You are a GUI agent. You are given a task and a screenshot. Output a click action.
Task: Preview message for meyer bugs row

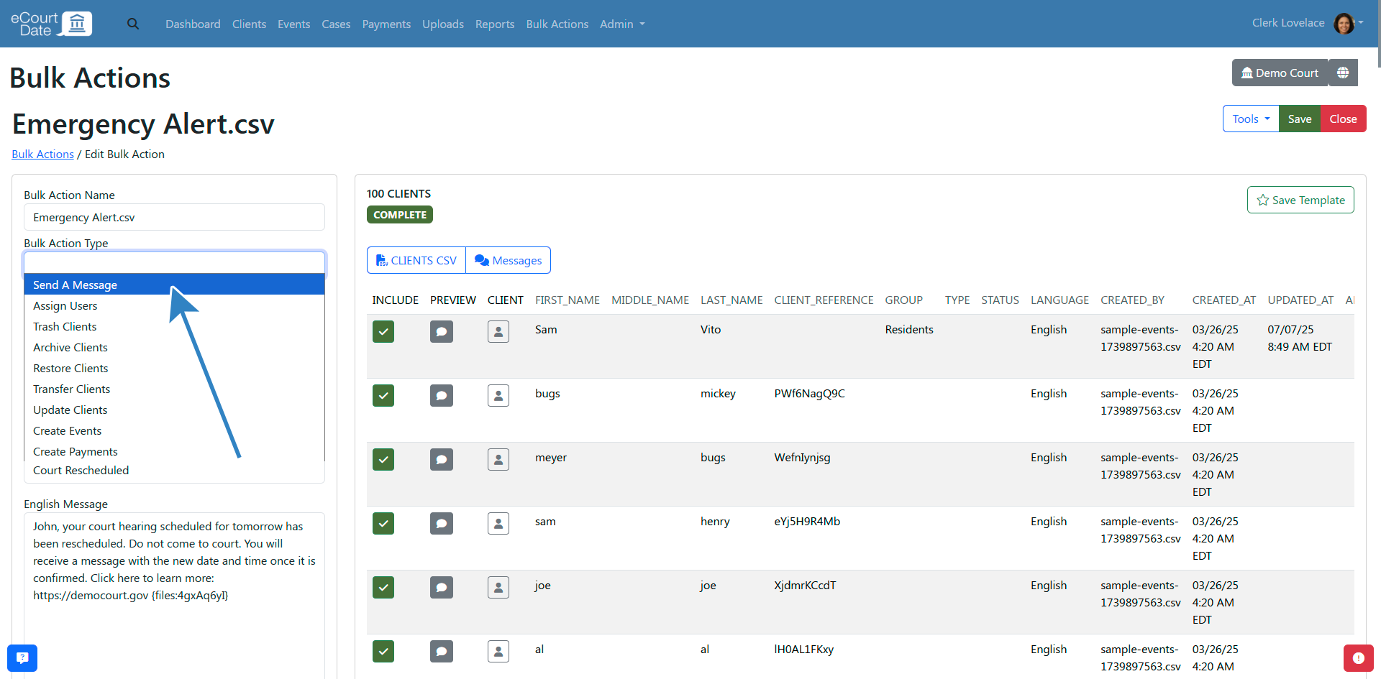442,459
